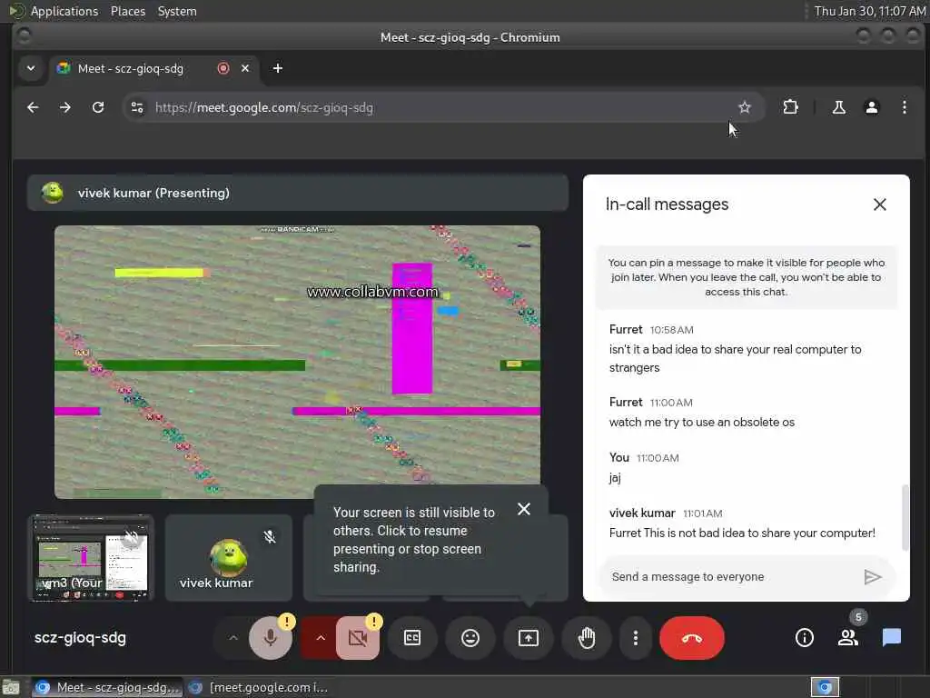Switch to Meet - scz-gioq-sdg taskbar window
This screenshot has height=698, width=930.
pos(107,687)
